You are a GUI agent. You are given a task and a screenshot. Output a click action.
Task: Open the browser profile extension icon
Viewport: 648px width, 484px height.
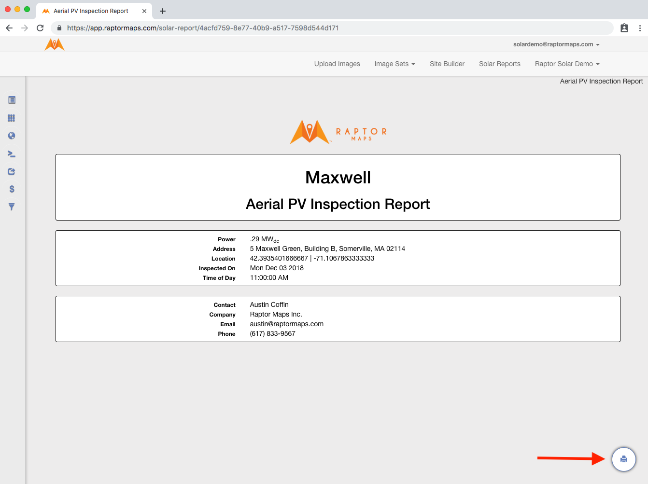[624, 28]
